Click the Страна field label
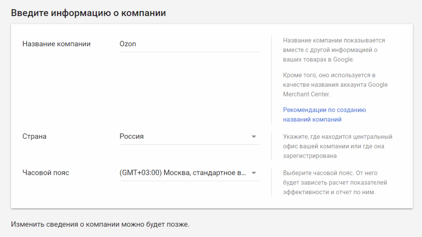The height and width of the screenshot is (237, 422). click(x=34, y=137)
